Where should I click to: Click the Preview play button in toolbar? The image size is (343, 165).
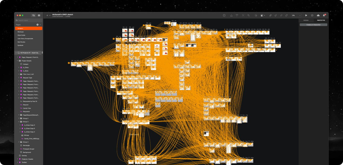point(306,15)
